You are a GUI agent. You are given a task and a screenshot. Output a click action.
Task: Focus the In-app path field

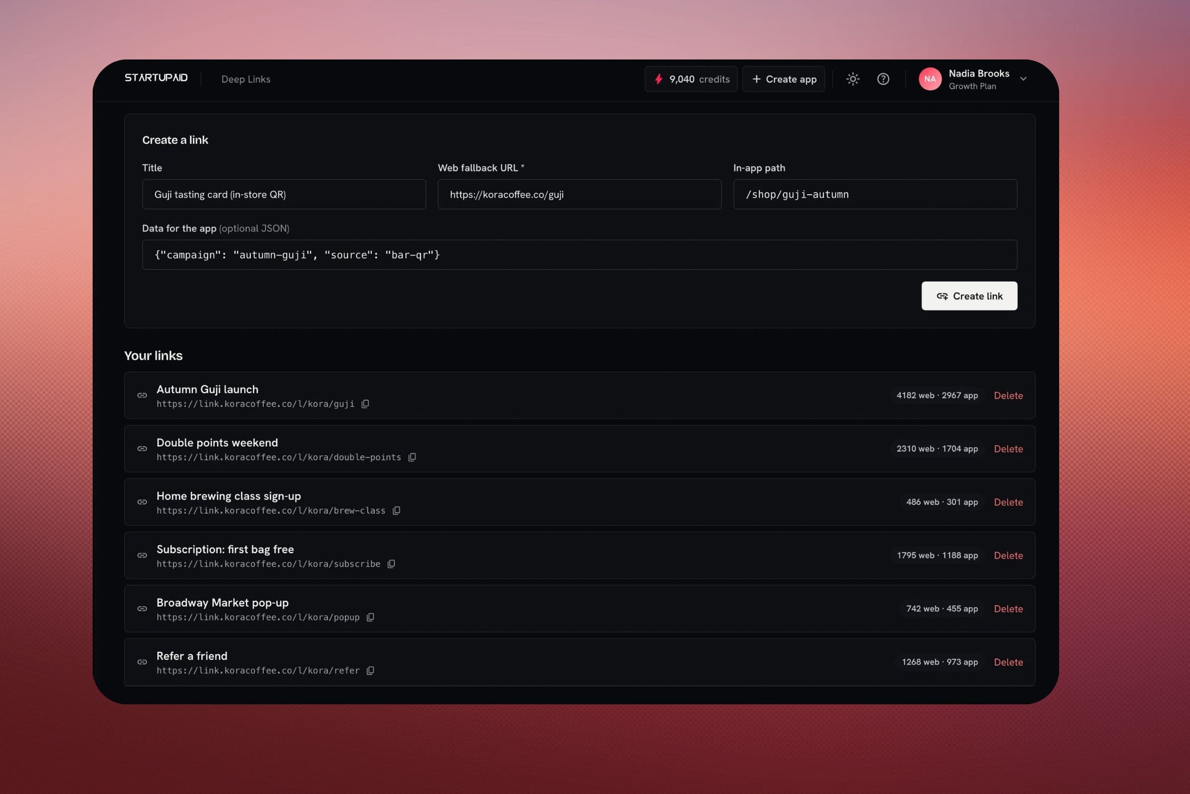point(875,194)
